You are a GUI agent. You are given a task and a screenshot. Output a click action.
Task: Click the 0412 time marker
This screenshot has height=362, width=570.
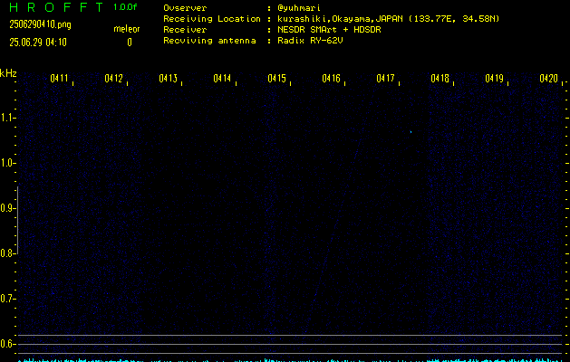(x=113, y=79)
